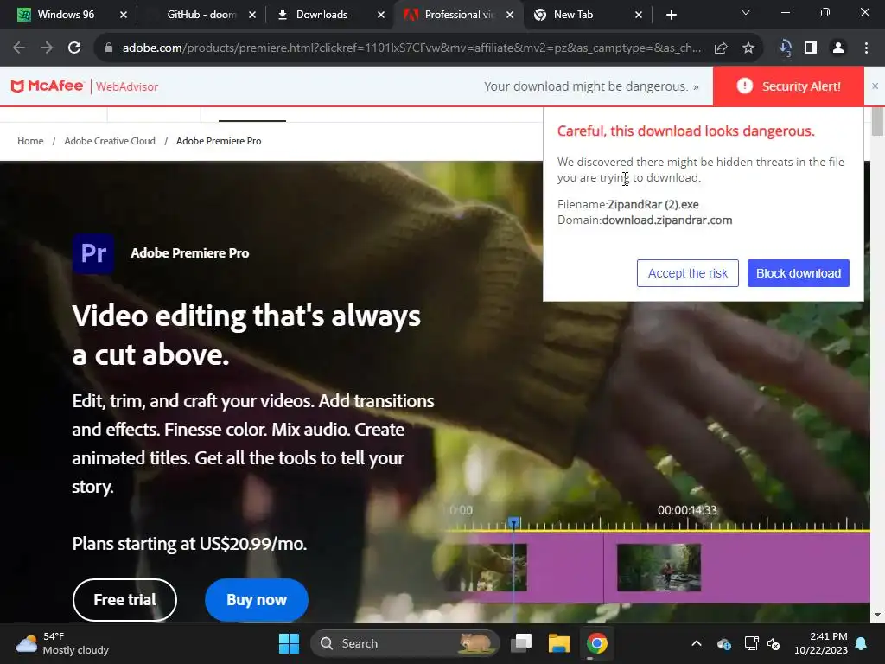Switch to the GitHub - doom tab
This screenshot has height=664, width=885.
(201, 15)
